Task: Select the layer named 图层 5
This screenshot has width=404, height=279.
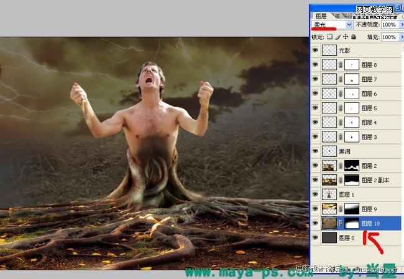Action: [369, 108]
